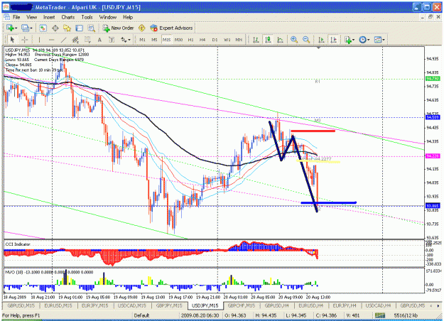Switch to USDCAD,H4 chart tab

click(379, 305)
